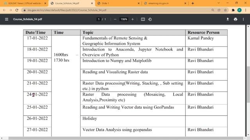
Task: Click Introduction to Numpy and Matplotlib
Action: 117,61
